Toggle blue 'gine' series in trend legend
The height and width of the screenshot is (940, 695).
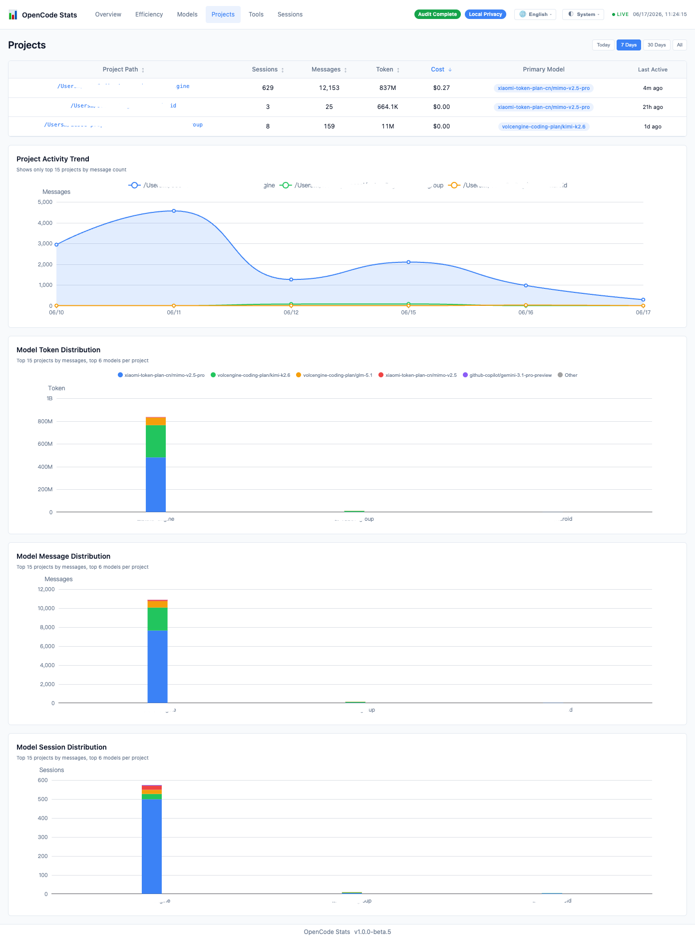(x=202, y=185)
